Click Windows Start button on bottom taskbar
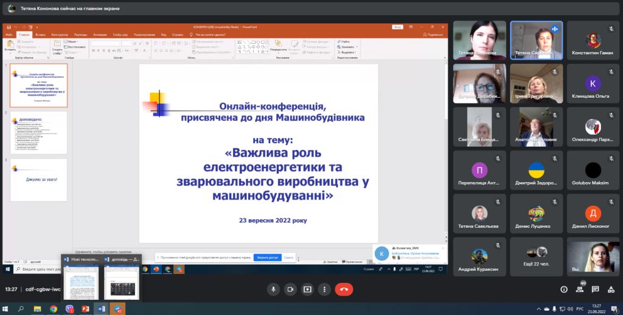The width and height of the screenshot is (623, 315). [5, 309]
